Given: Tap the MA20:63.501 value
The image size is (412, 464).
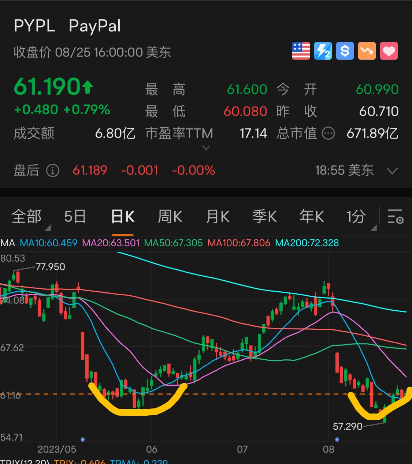Looking at the screenshot, I should (111, 243).
